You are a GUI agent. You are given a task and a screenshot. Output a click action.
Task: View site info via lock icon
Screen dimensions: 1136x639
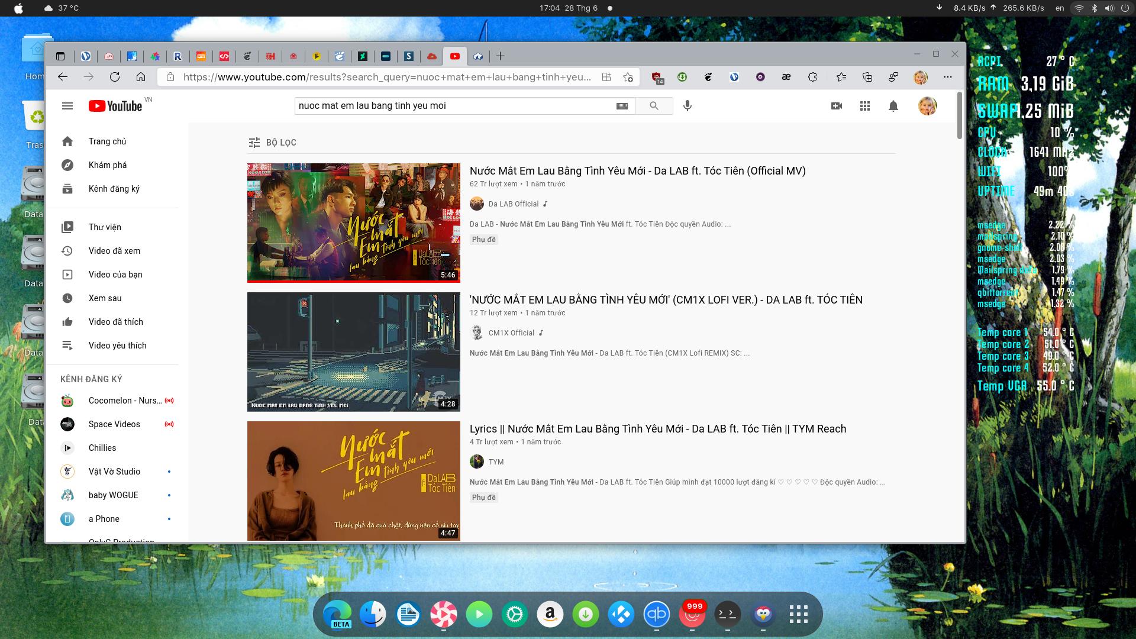(x=170, y=77)
